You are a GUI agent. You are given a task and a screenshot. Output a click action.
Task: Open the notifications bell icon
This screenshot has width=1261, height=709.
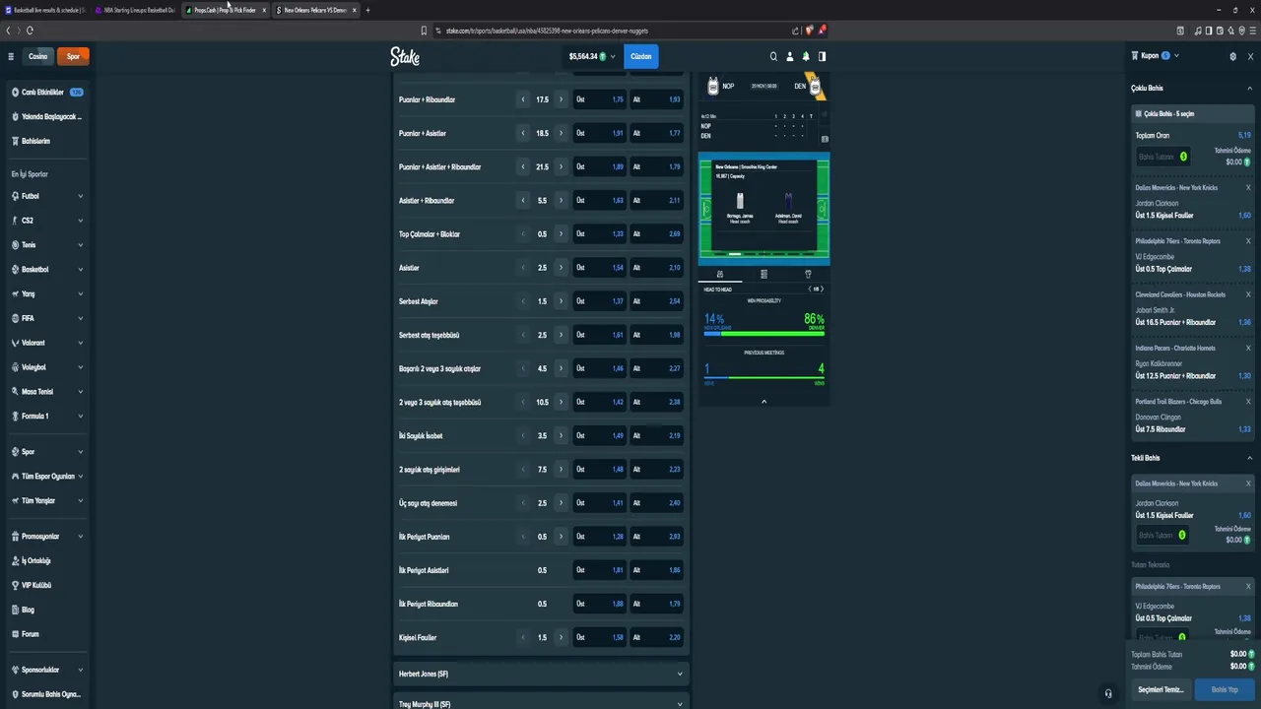(806, 56)
